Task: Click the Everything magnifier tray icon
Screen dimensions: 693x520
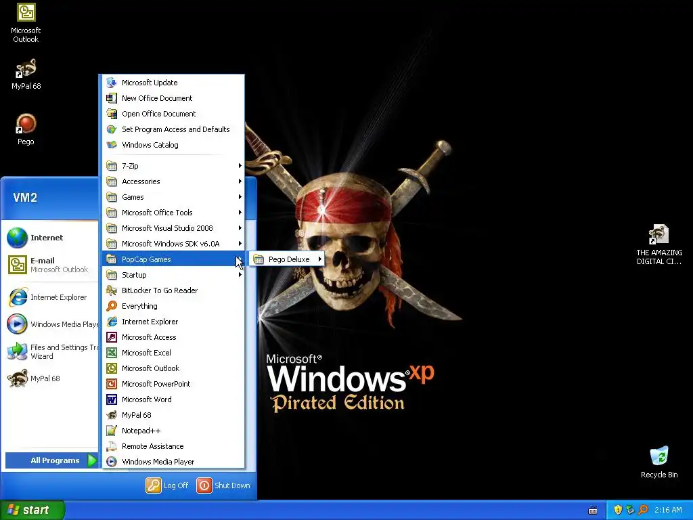Action: (643, 510)
